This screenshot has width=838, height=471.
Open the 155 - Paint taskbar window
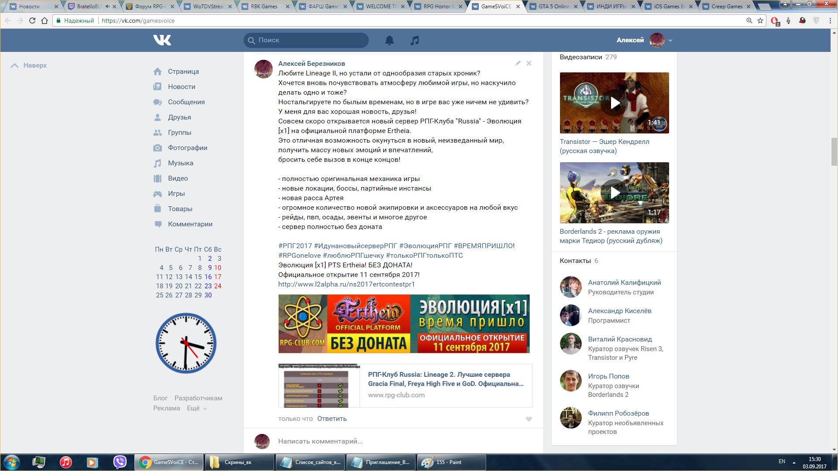[x=451, y=462]
